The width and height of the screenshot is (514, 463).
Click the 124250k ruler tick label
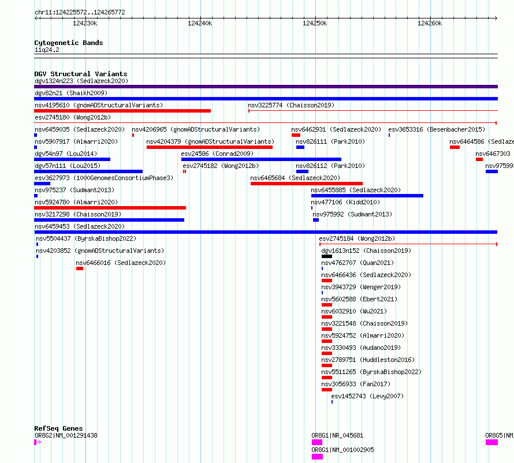pos(315,23)
